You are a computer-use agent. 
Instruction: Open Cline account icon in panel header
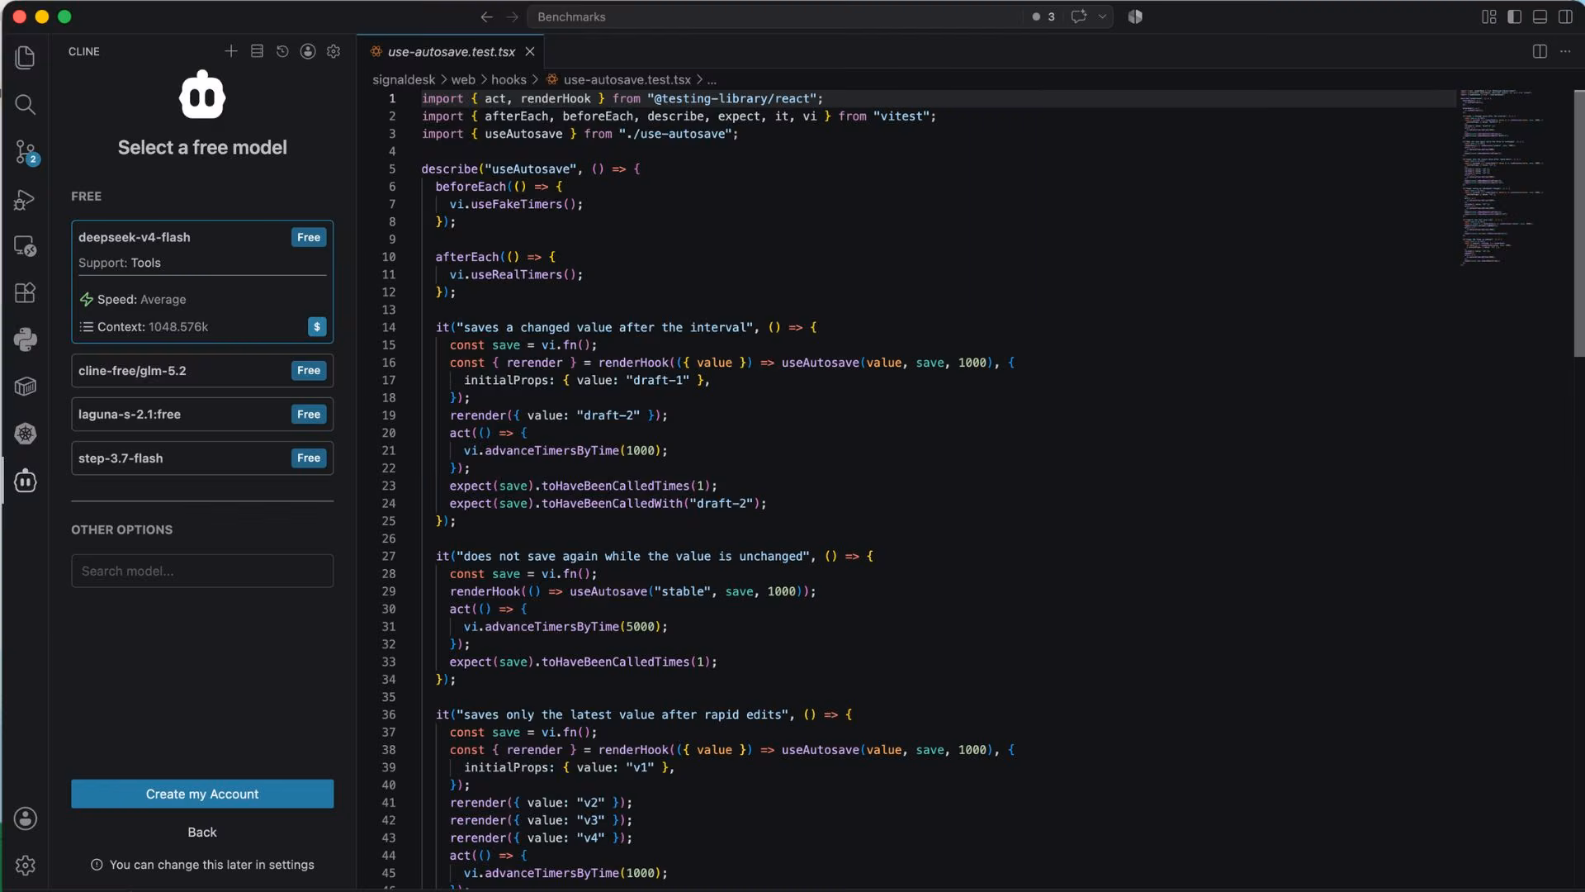(308, 51)
